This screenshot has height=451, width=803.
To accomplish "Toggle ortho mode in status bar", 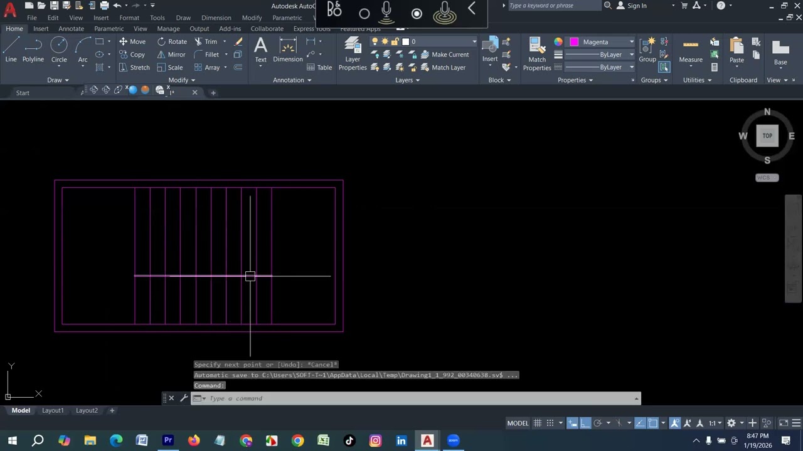I will [x=585, y=423].
